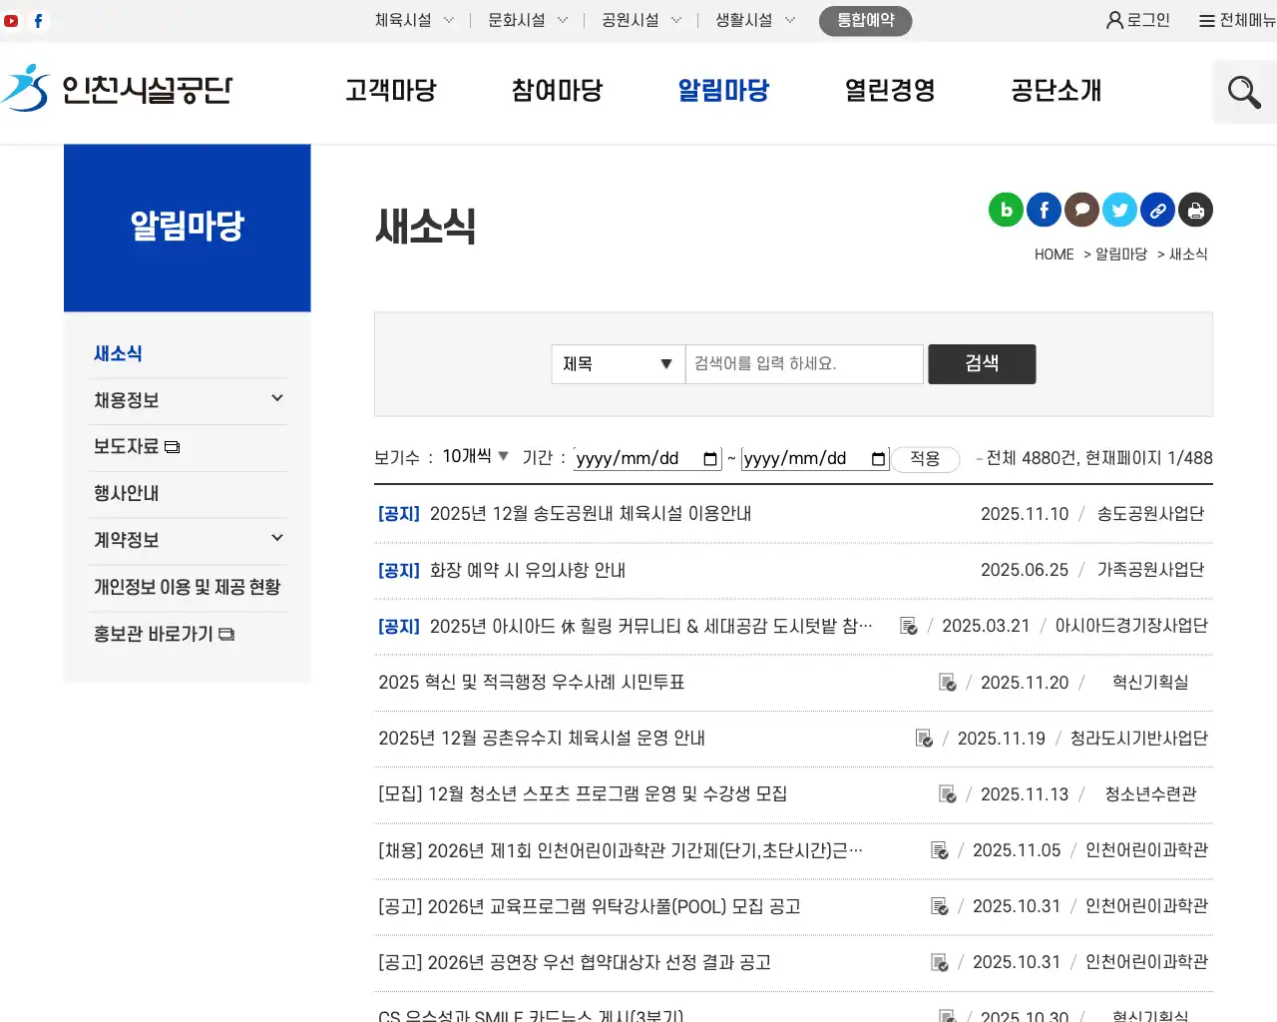The height and width of the screenshot is (1022, 1277).
Task: Share via the KakaoTalk share icon
Action: pos(1081,210)
